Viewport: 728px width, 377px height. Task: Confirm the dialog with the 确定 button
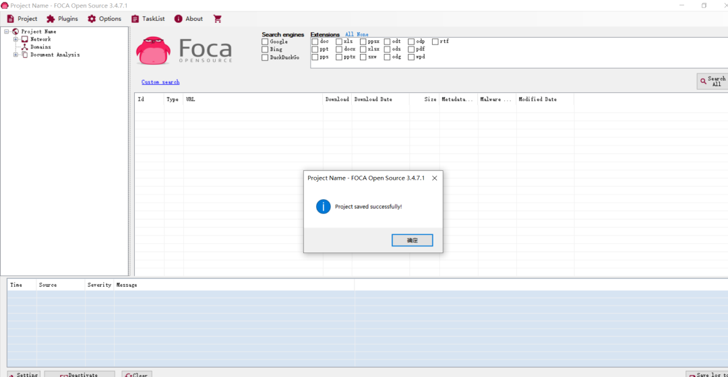[x=413, y=240]
